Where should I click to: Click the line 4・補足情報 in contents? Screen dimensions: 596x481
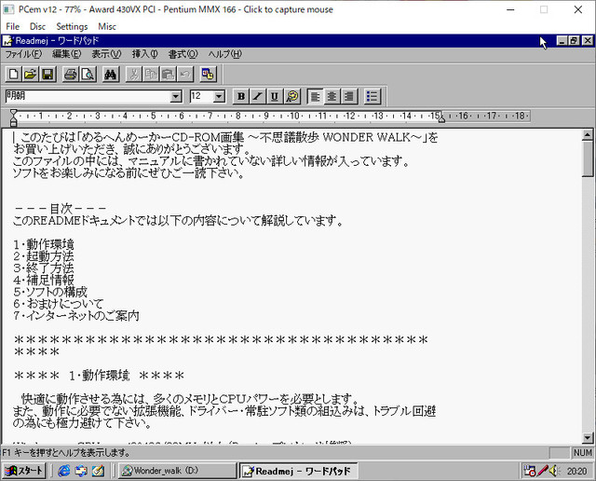click(x=44, y=280)
